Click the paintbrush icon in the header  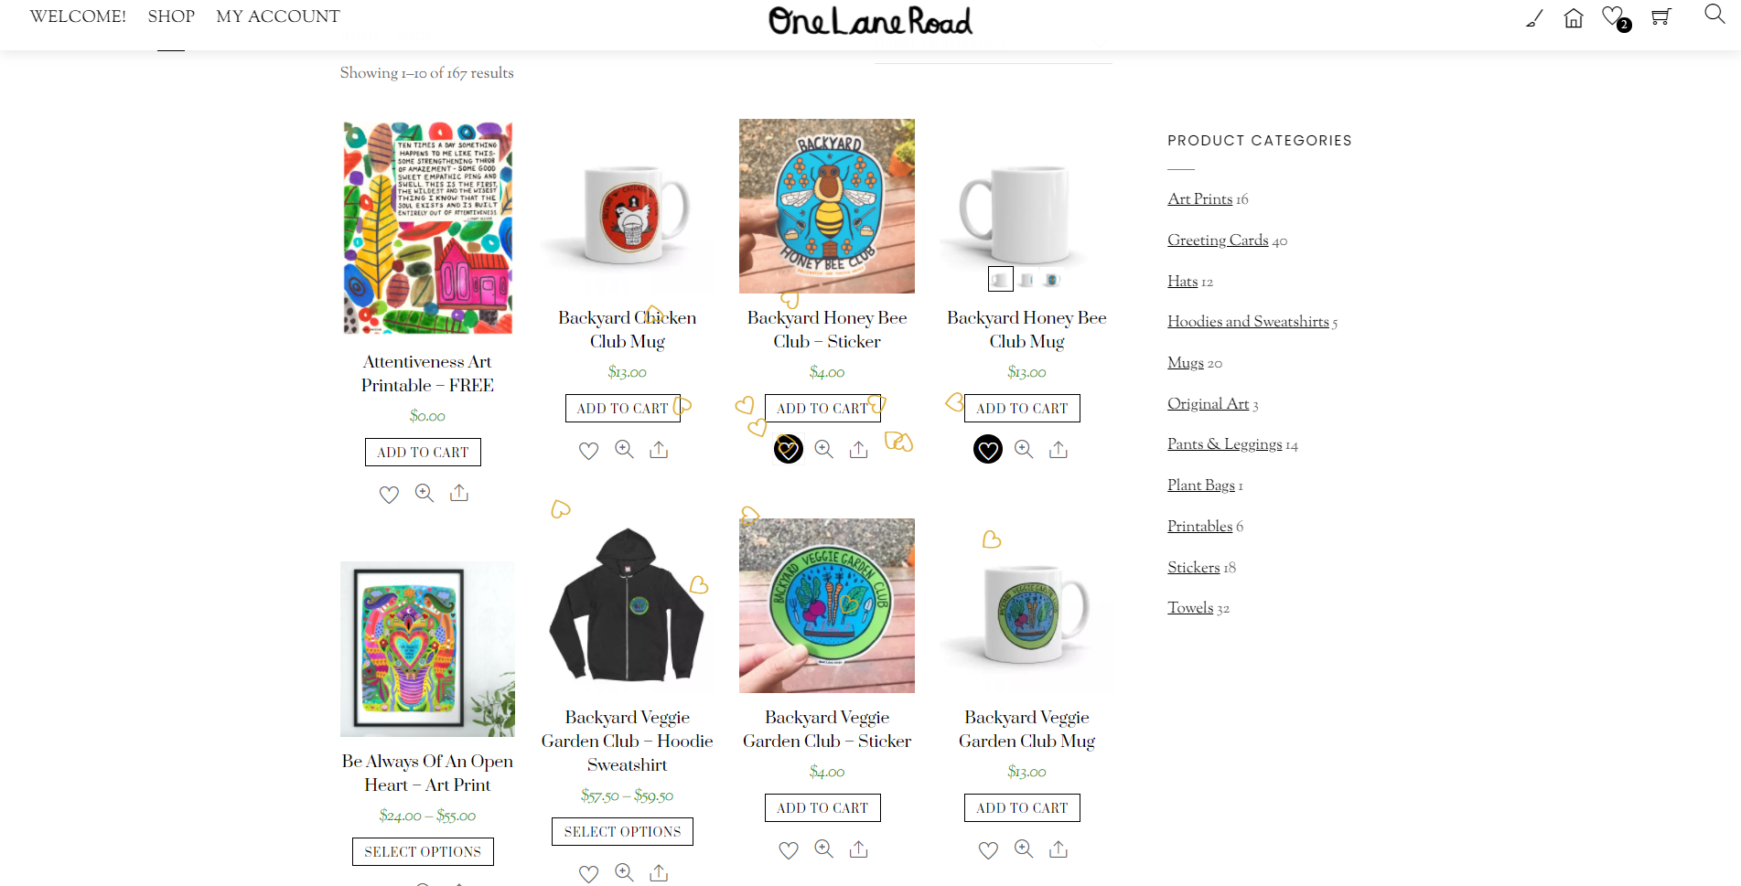click(x=1533, y=16)
